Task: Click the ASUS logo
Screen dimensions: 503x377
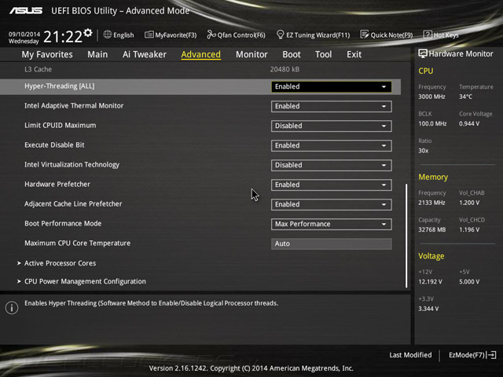Action: click(26, 11)
